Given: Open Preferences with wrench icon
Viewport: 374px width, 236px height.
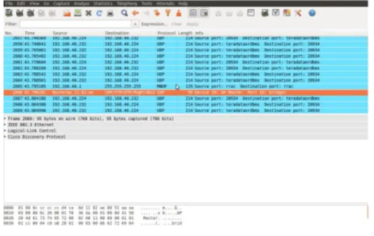Looking at the screenshot, I should pos(298,13).
